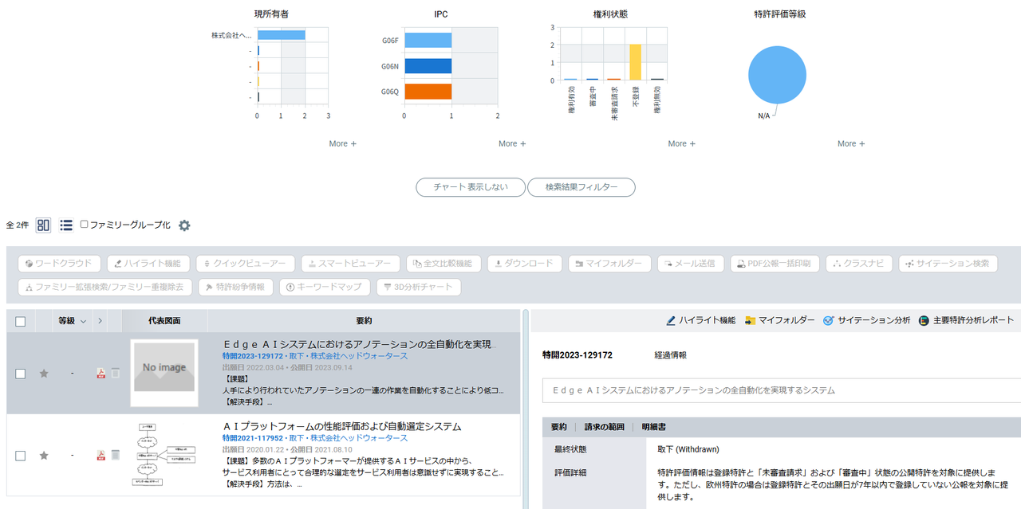Click the vertical splitter between list and detail
Screen dimensions: 1021x509
point(526,409)
